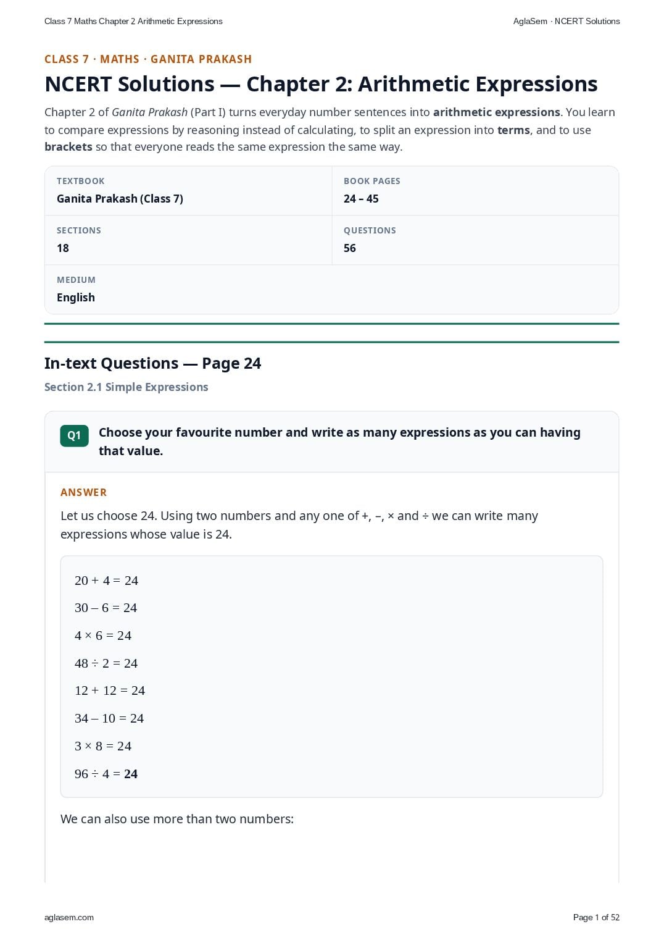Click the green Q1 question badge
The height and width of the screenshot is (940, 664).
tap(74, 435)
